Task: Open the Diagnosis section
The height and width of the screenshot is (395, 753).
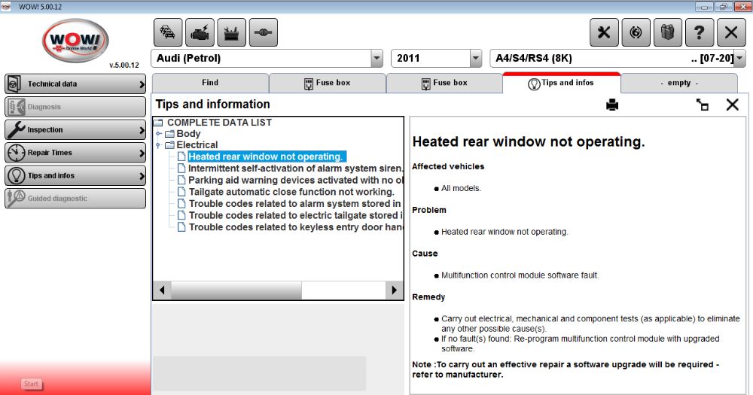Action: click(75, 107)
